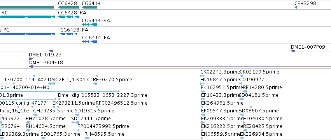Viewport: 331px width, 140px height.
Task: Click the GH24235.5prime EST label
Action: pyautogui.click(x=53, y=111)
